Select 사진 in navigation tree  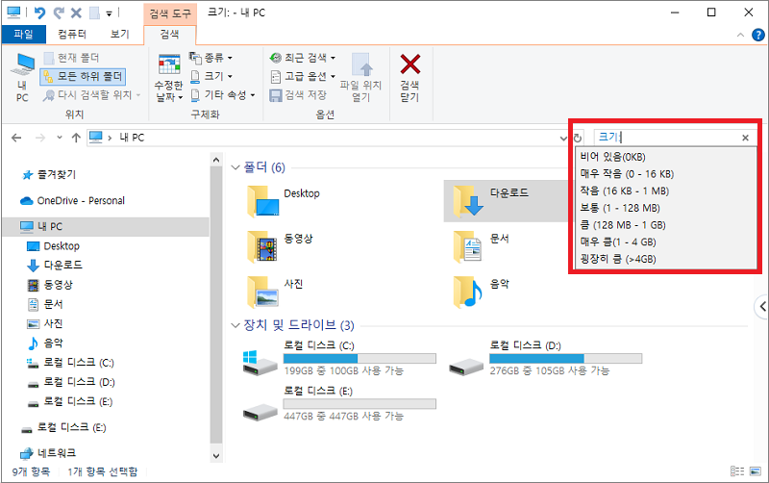pyautogui.click(x=45, y=323)
